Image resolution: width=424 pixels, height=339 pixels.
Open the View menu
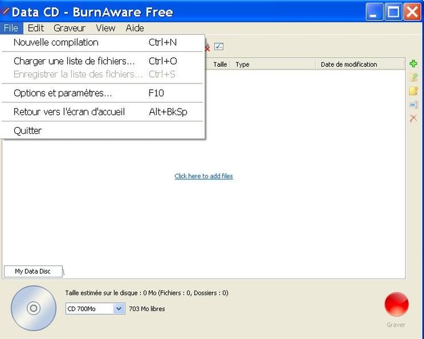106,28
